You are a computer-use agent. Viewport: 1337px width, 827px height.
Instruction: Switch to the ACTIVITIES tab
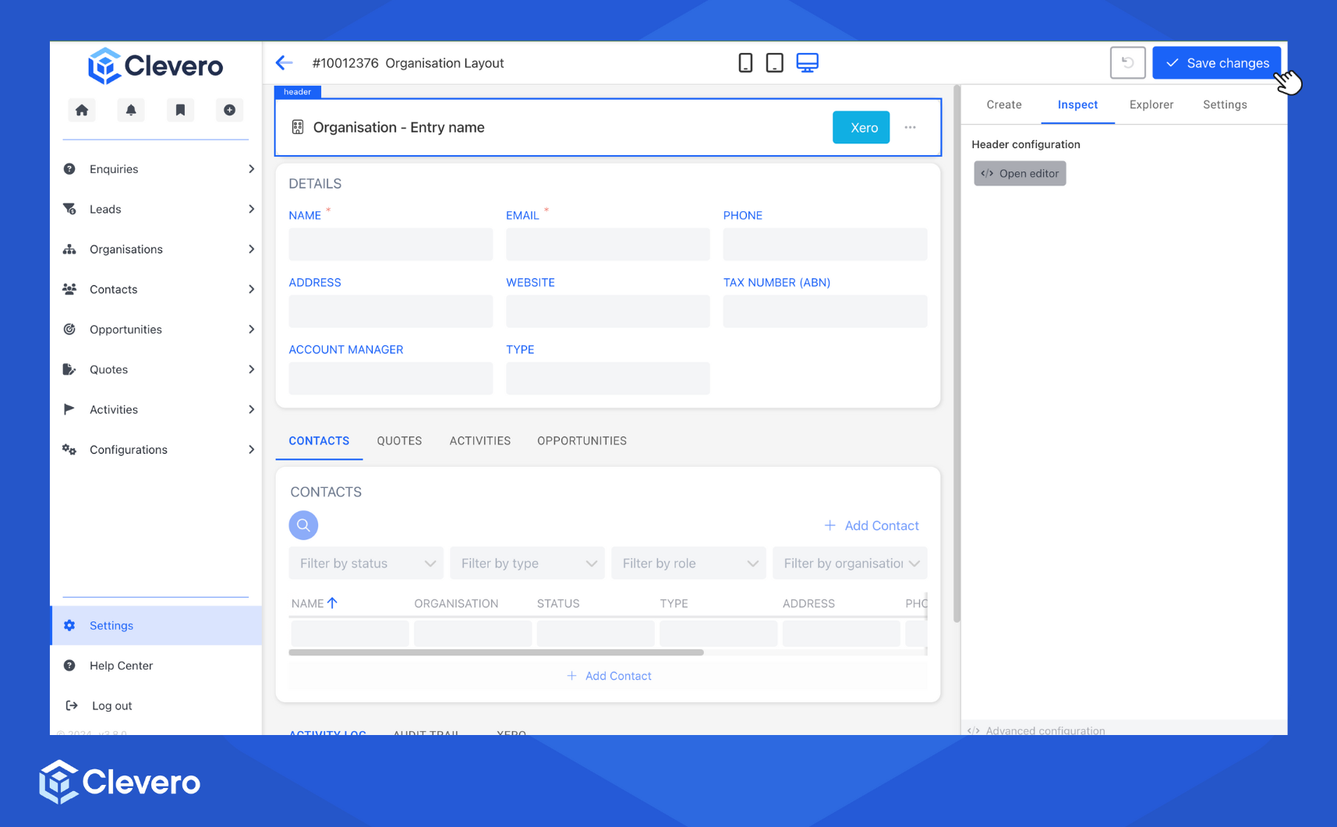click(x=480, y=441)
